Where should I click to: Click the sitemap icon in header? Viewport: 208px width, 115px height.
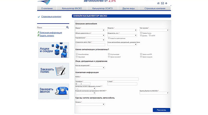click(166, 3)
